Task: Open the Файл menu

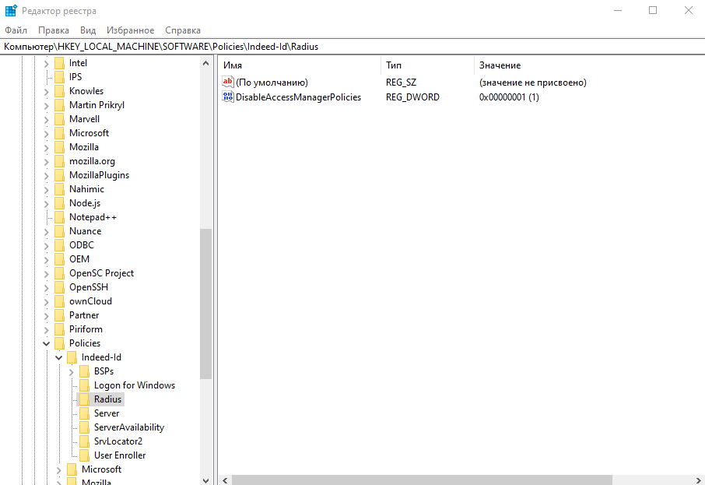Action: coord(16,30)
